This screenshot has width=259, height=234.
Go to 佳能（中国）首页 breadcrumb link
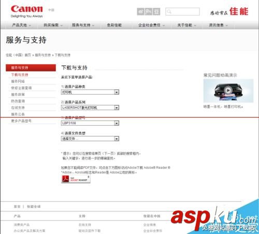tap(18, 55)
